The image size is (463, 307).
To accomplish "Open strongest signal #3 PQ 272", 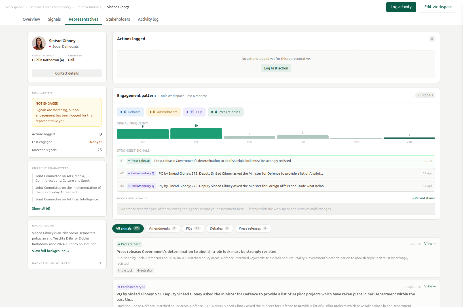I will pos(276,186).
